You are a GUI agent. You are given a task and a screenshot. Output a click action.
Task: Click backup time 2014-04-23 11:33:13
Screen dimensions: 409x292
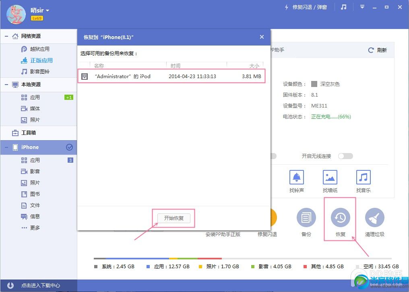point(192,77)
